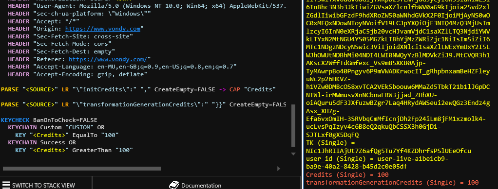Click the 'Accept-Language: en-MU' header line
Image resolution: width=498 pixels, height=189 pixels.
pos(122,67)
